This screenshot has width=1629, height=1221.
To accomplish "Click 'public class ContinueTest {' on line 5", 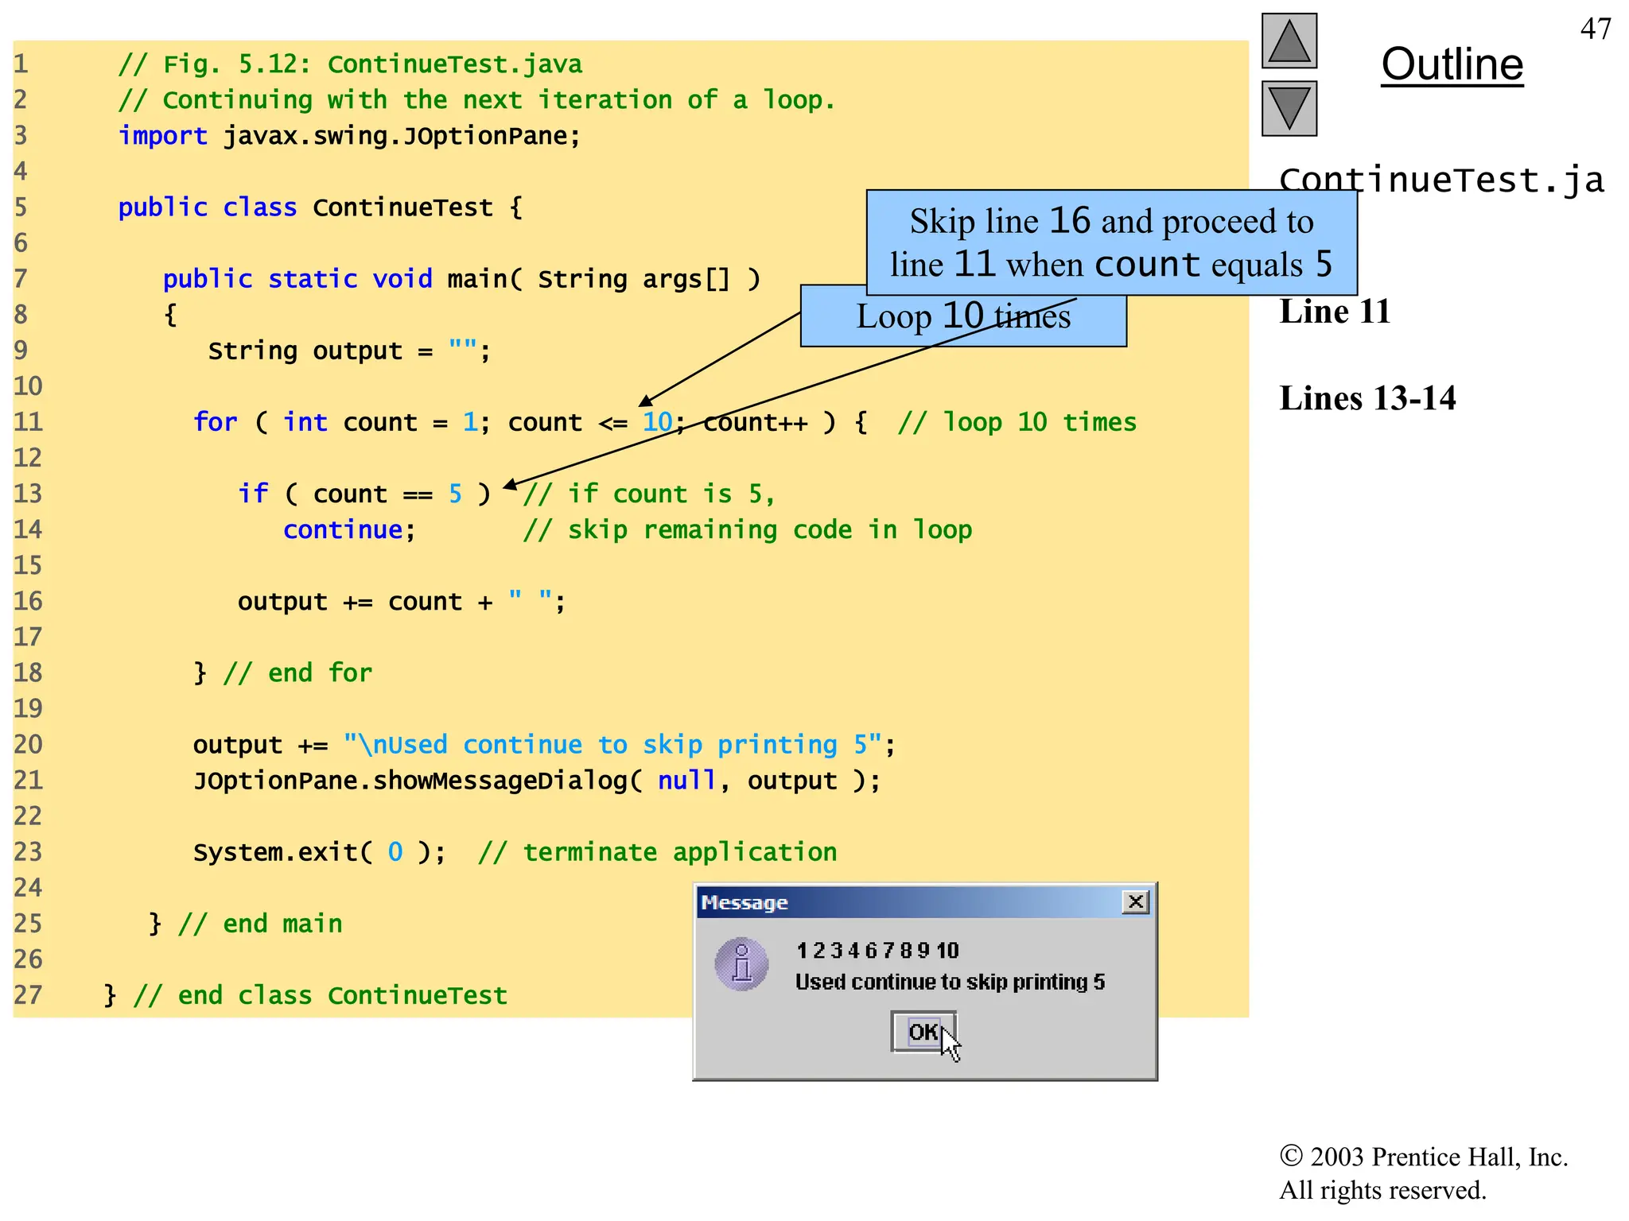I will coord(321,207).
